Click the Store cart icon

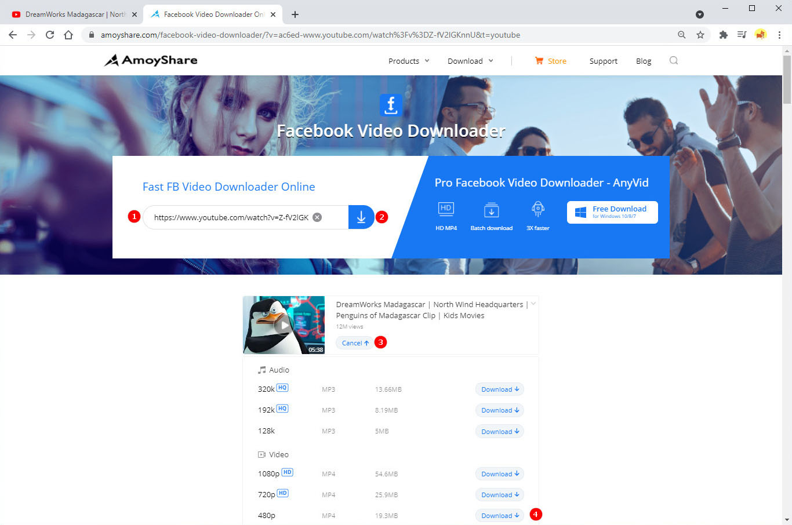coord(539,61)
